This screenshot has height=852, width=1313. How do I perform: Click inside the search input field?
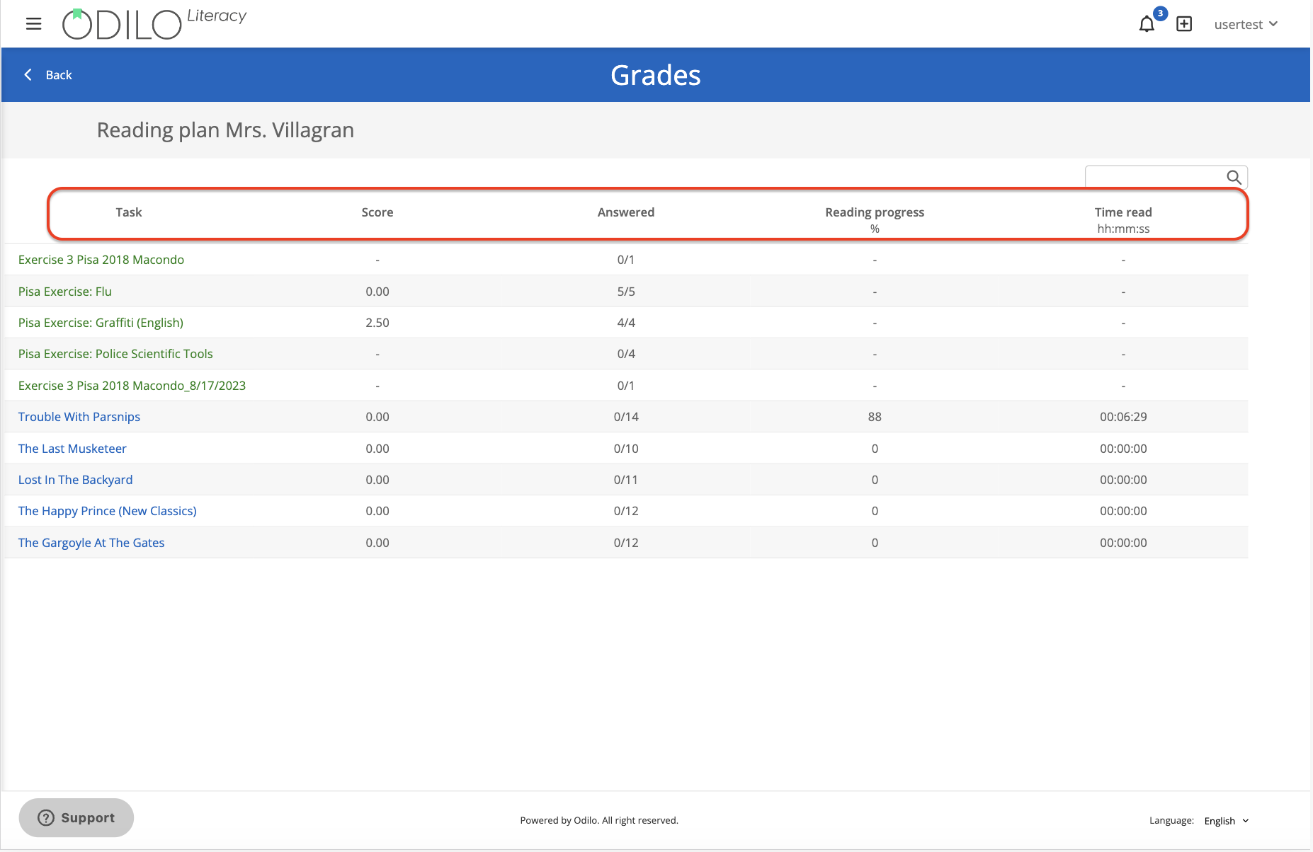1154,177
